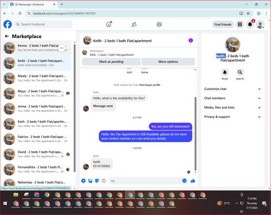
Task: Open the Home feed icon
Action: click(108, 24)
